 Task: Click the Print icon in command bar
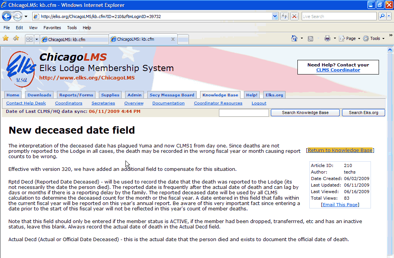coord(327,38)
